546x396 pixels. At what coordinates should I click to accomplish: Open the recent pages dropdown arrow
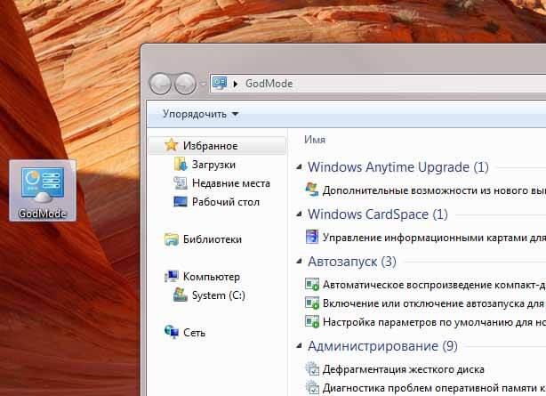pyautogui.click(x=203, y=85)
